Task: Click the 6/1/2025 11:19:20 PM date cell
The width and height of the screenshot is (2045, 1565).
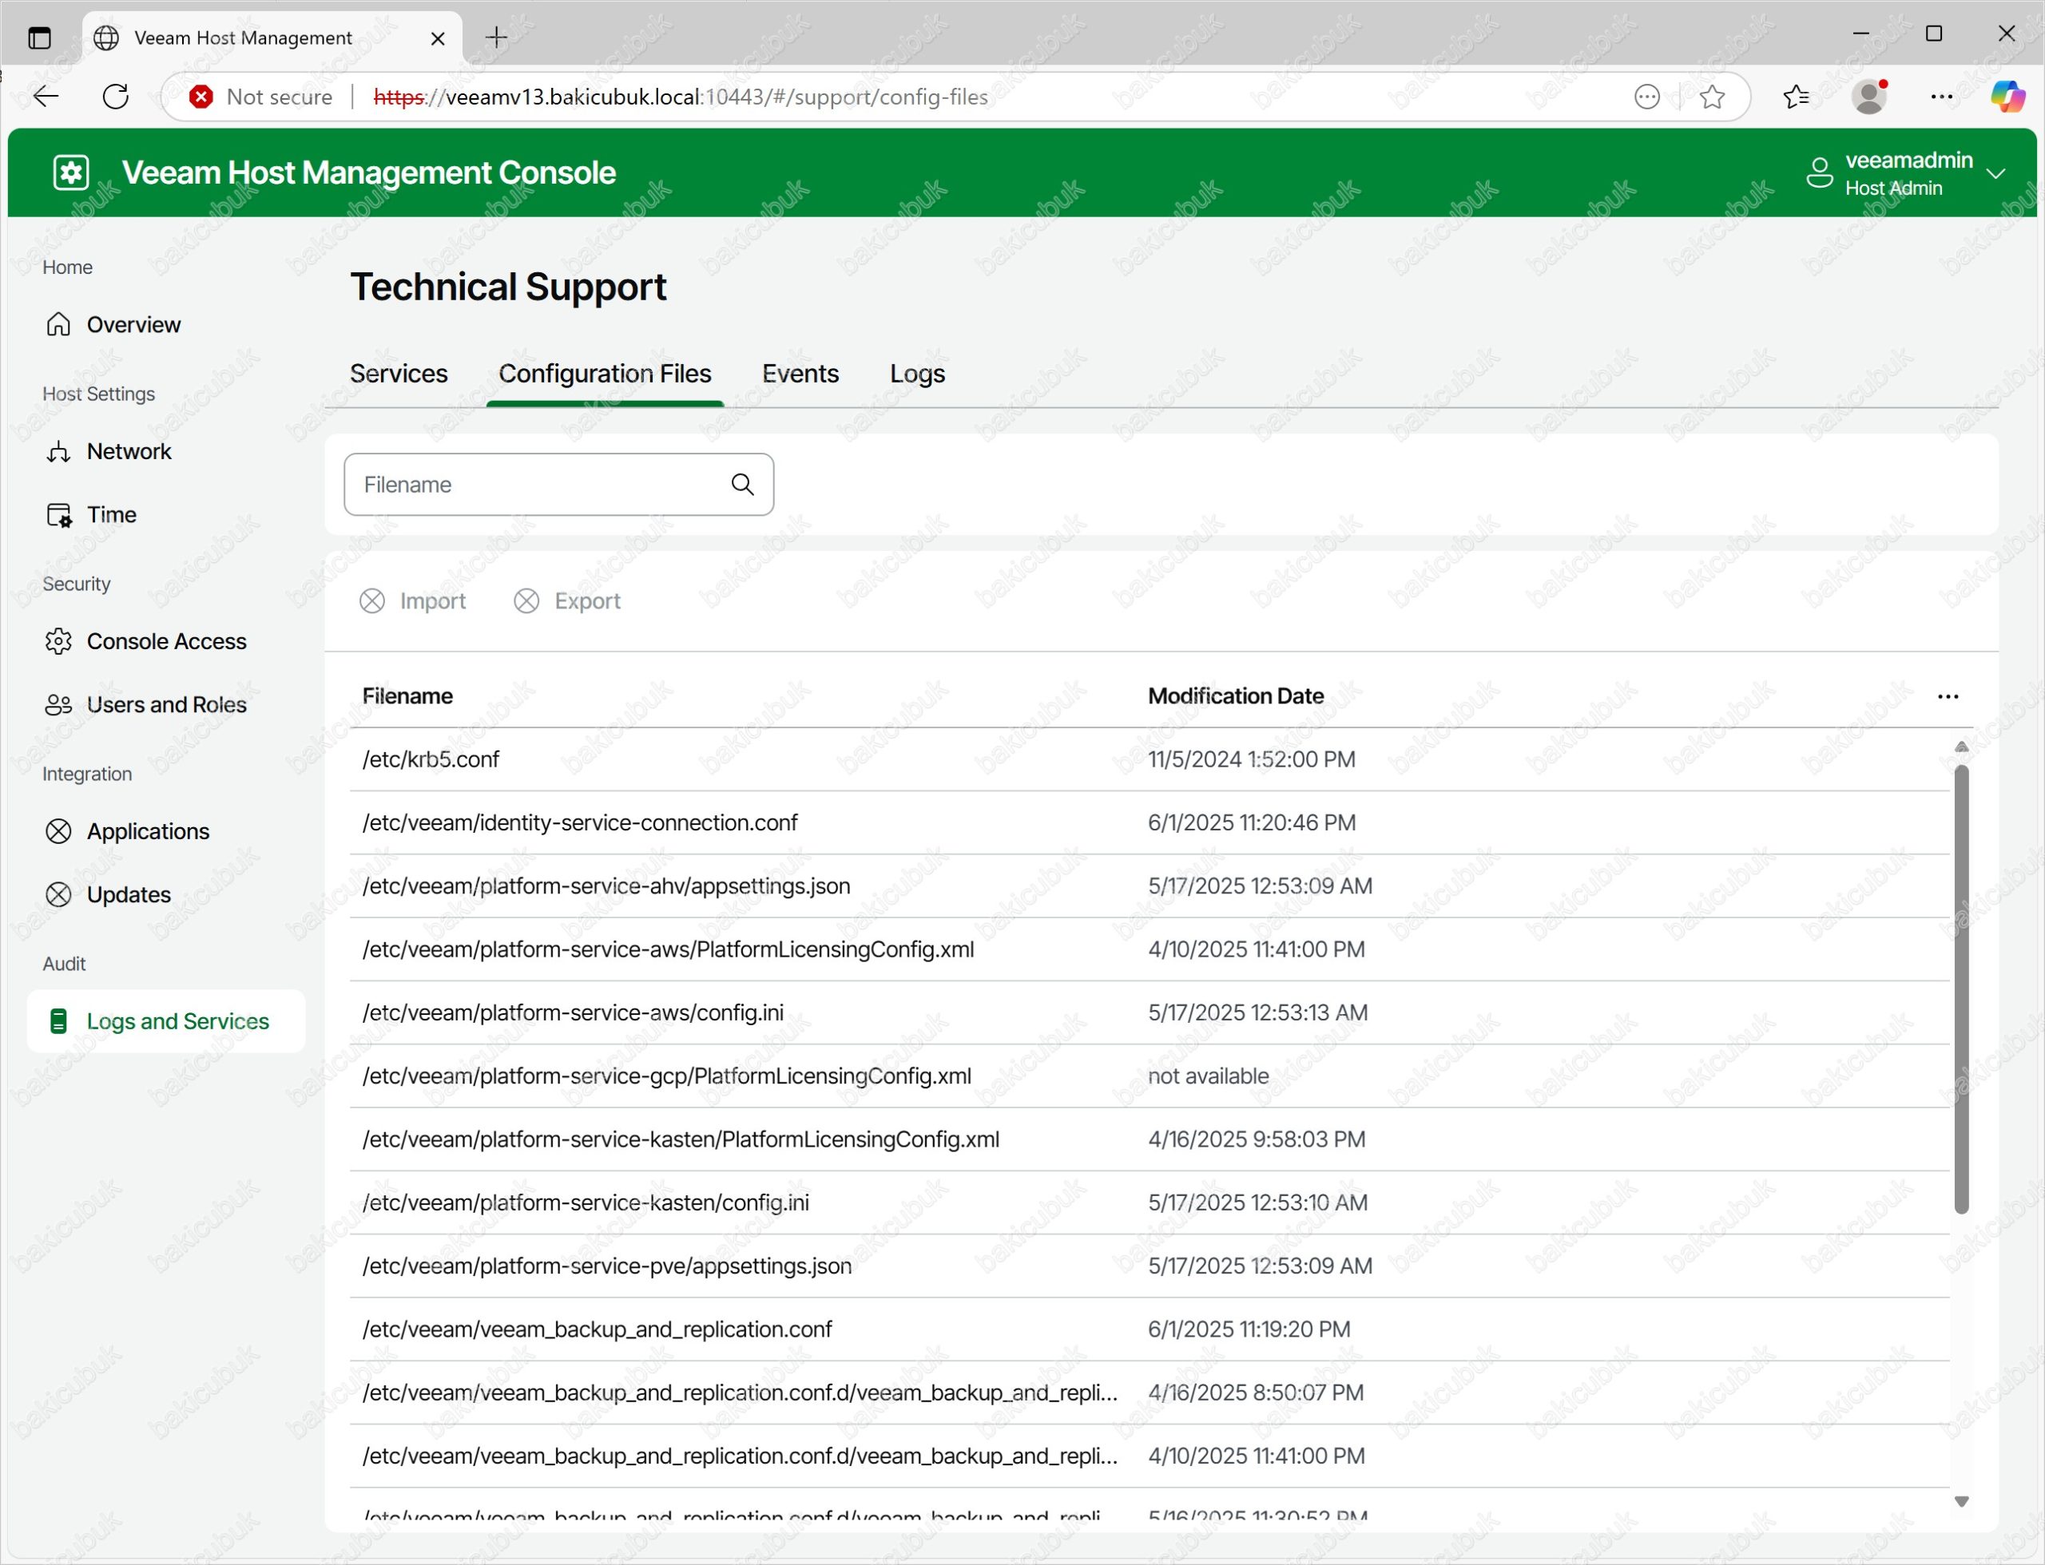Action: point(1249,1329)
